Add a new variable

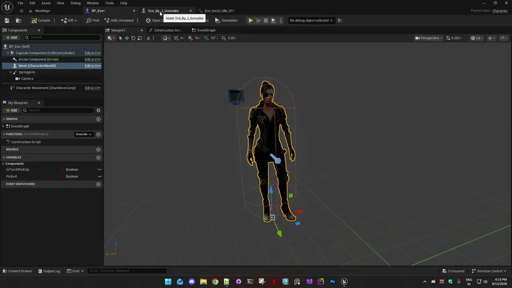(x=98, y=158)
